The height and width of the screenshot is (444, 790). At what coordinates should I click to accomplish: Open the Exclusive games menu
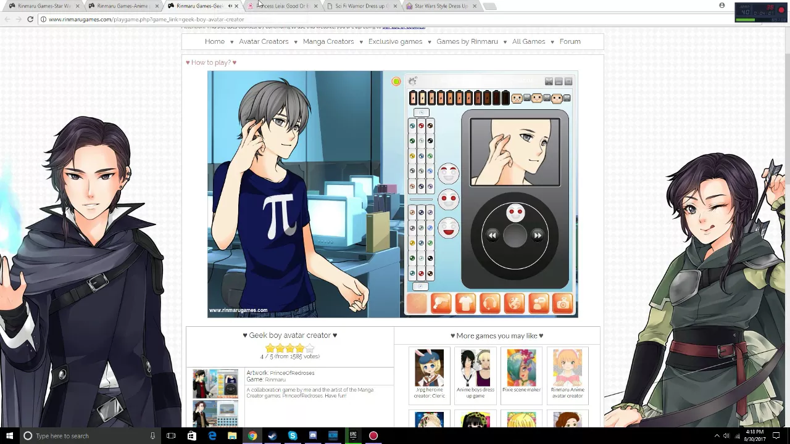tap(395, 41)
